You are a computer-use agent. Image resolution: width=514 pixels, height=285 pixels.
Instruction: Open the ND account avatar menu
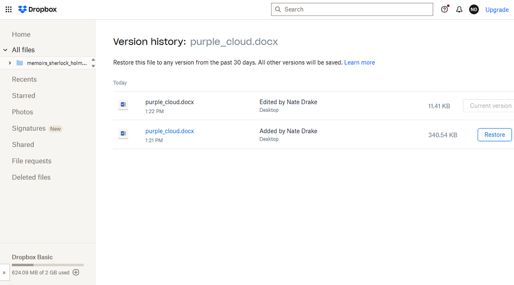(x=474, y=9)
